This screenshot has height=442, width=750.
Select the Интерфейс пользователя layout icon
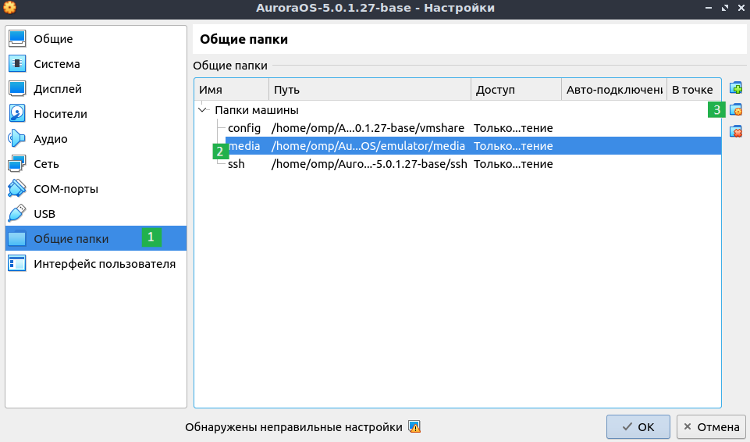(17, 264)
